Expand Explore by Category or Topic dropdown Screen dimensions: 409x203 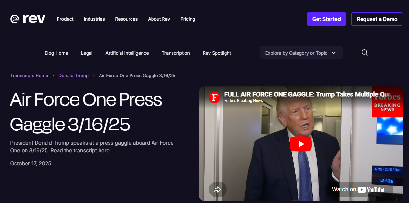[301, 53]
